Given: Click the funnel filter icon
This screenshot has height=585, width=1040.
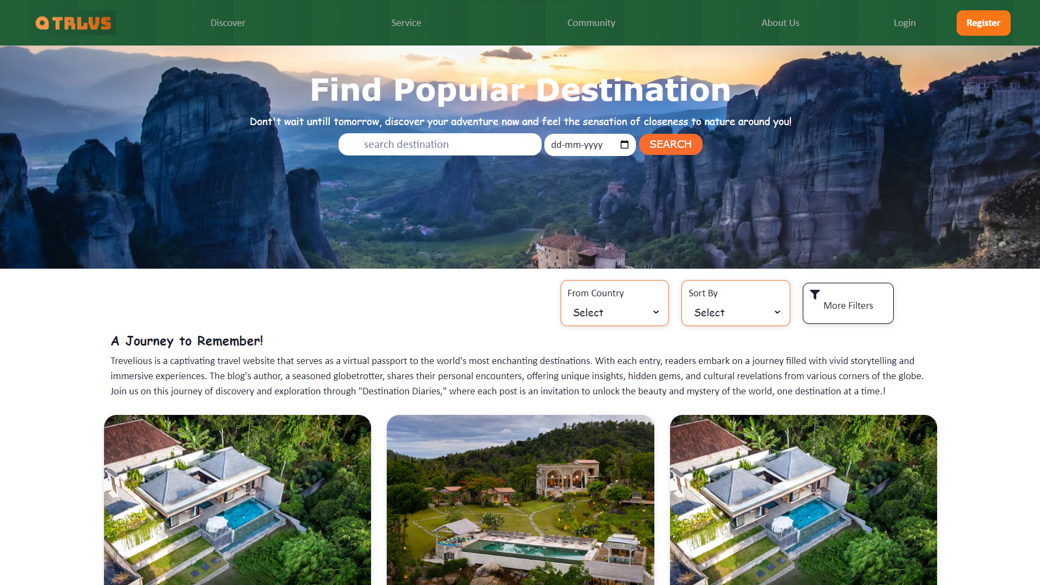Looking at the screenshot, I should pos(815,295).
